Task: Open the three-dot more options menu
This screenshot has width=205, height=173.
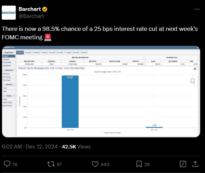Action: (x=197, y=9)
